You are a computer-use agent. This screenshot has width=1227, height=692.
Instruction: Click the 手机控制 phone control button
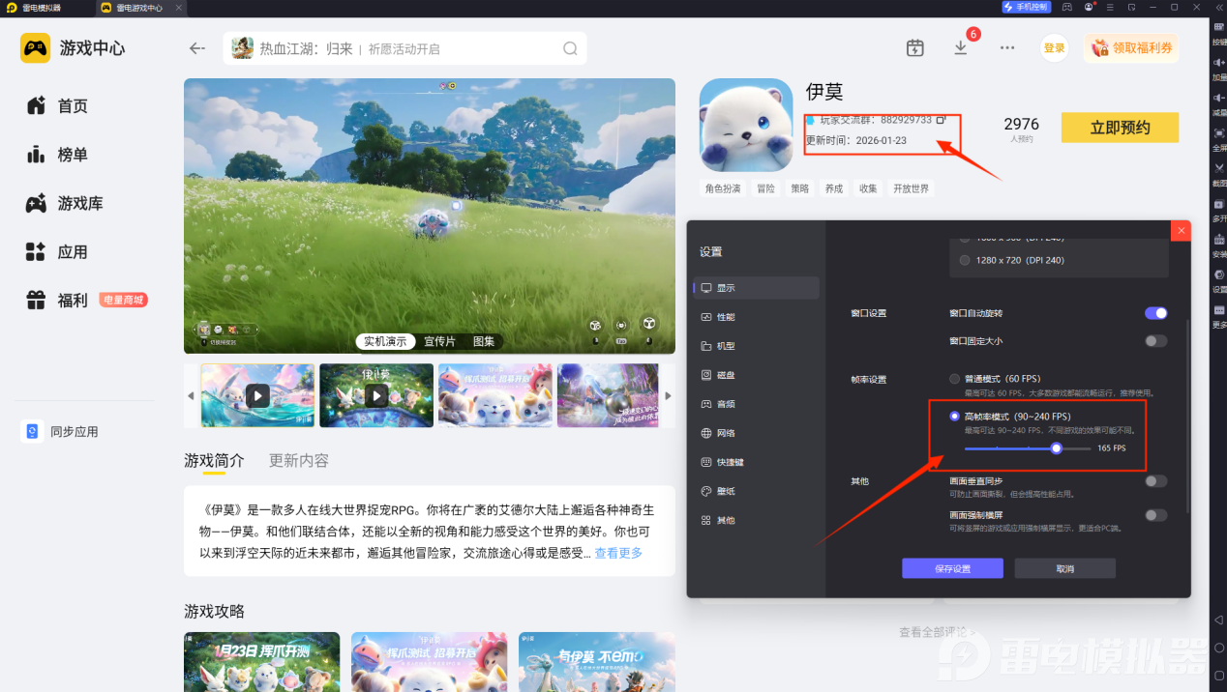(x=1027, y=7)
